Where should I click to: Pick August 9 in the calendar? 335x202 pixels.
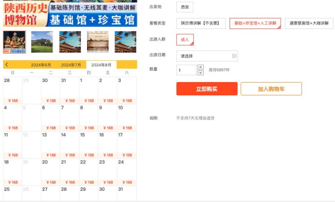(108, 118)
